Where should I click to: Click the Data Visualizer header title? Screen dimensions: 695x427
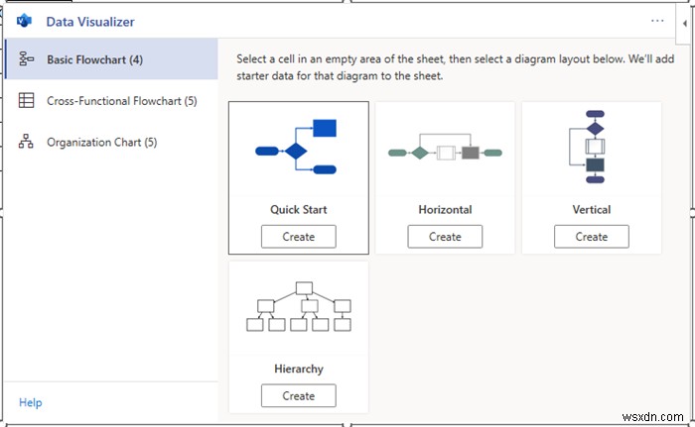pos(90,22)
